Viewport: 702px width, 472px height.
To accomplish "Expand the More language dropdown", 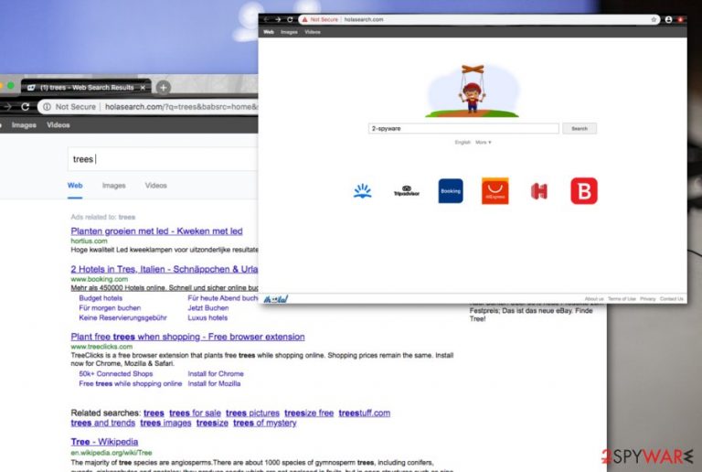I will click(x=483, y=142).
